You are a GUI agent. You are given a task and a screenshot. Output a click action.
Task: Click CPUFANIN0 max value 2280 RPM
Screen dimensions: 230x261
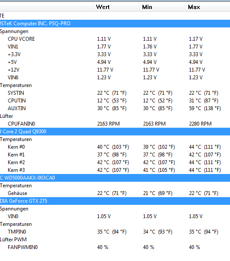click(200, 124)
